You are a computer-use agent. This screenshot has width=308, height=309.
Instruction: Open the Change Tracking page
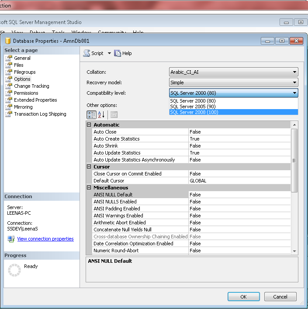(31, 86)
